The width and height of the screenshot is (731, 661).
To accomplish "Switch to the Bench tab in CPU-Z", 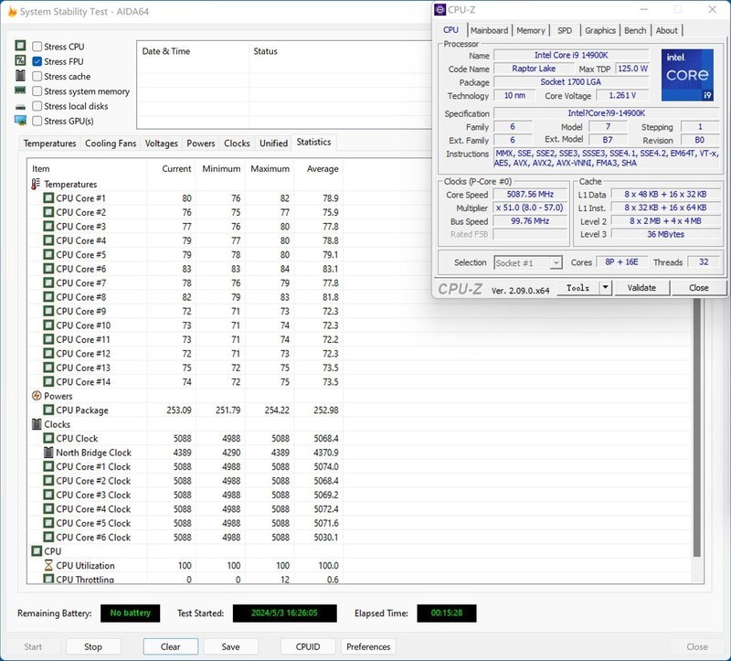I will click(x=638, y=30).
